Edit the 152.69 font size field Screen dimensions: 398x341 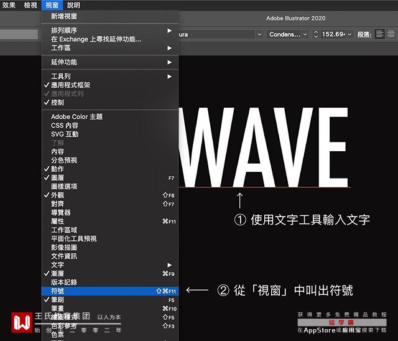(x=333, y=34)
